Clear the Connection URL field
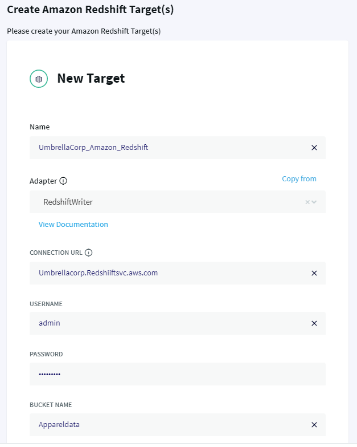The width and height of the screenshot is (357, 447). 314,273
